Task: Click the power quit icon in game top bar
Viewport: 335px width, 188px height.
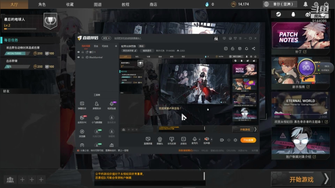Action: click(x=326, y=4)
